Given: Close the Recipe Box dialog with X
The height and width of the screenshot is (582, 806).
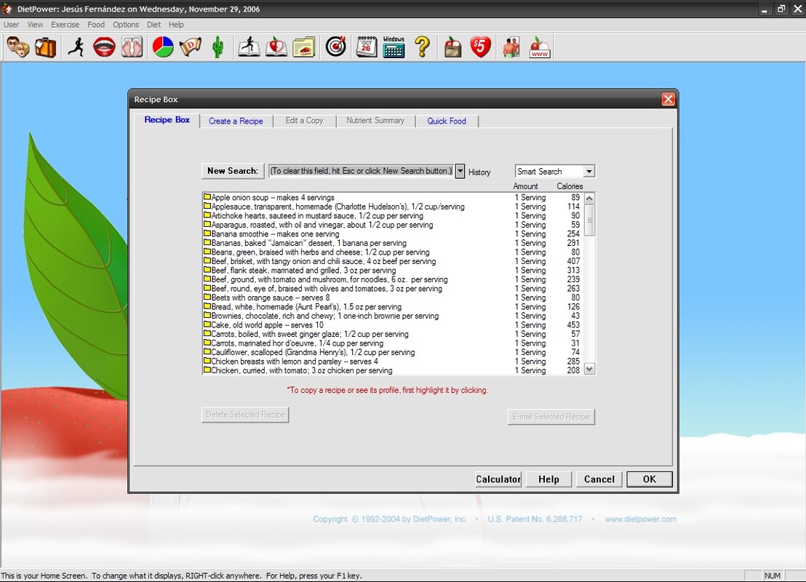Looking at the screenshot, I should pos(668,99).
